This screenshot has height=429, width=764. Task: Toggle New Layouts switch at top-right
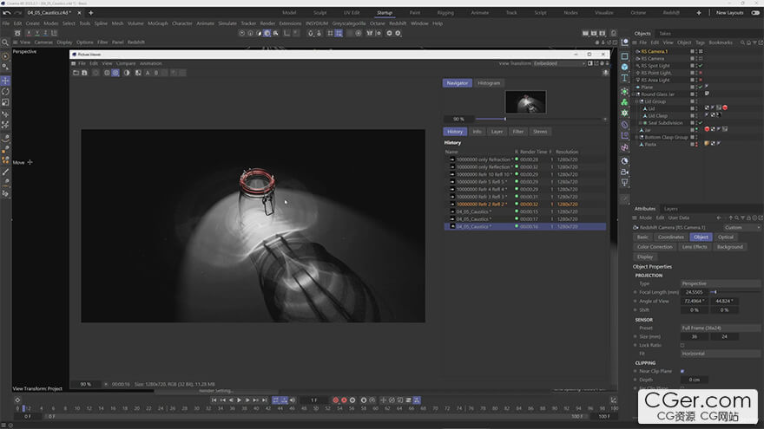click(755, 13)
